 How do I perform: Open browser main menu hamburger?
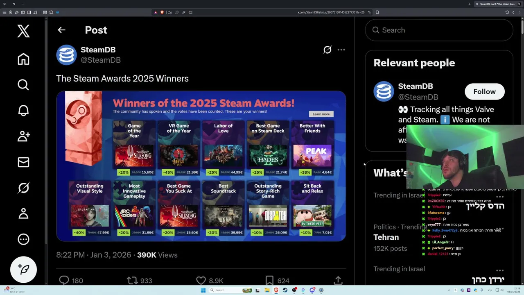tap(5, 12)
